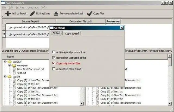Click the examples folder icon
This screenshot has height=112, width=174.
[x=14, y=66]
